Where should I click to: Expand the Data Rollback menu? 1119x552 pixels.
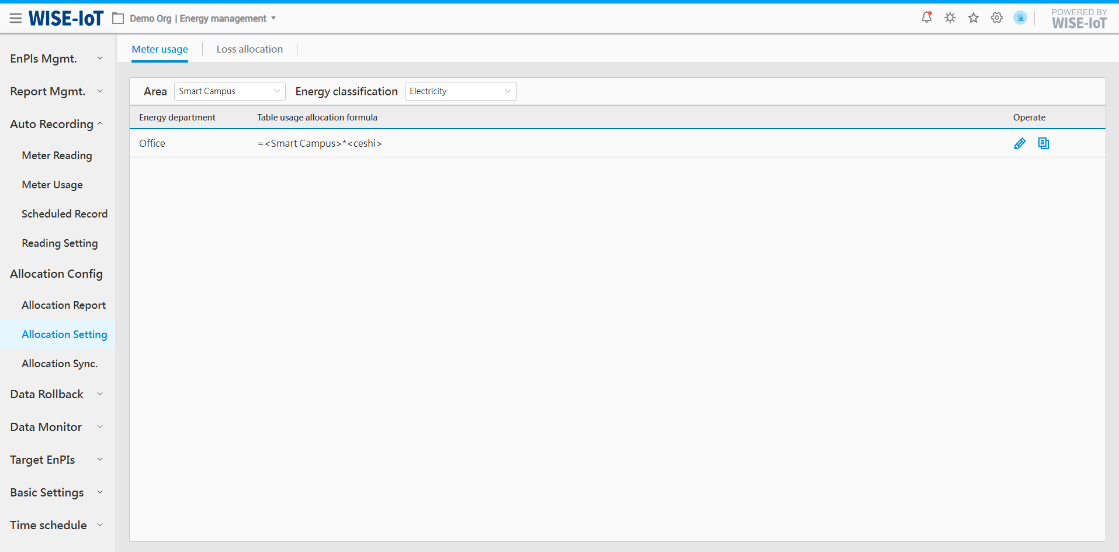point(57,394)
